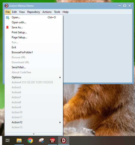Open the Actions menu
Viewport: 135px width, 145px height.
click(x=47, y=12)
